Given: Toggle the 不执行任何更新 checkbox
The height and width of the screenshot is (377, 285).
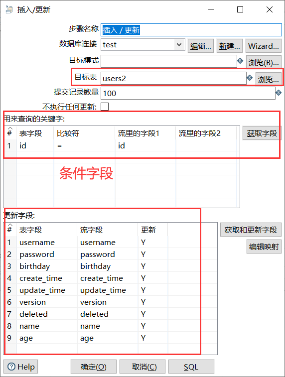Looking at the screenshot, I should [x=105, y=107].
